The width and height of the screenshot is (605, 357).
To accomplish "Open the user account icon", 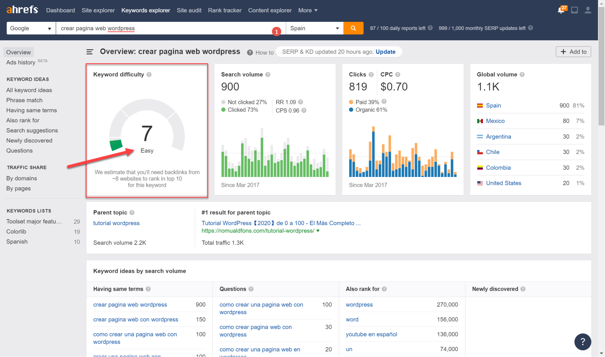I will (x=588, y=10).
